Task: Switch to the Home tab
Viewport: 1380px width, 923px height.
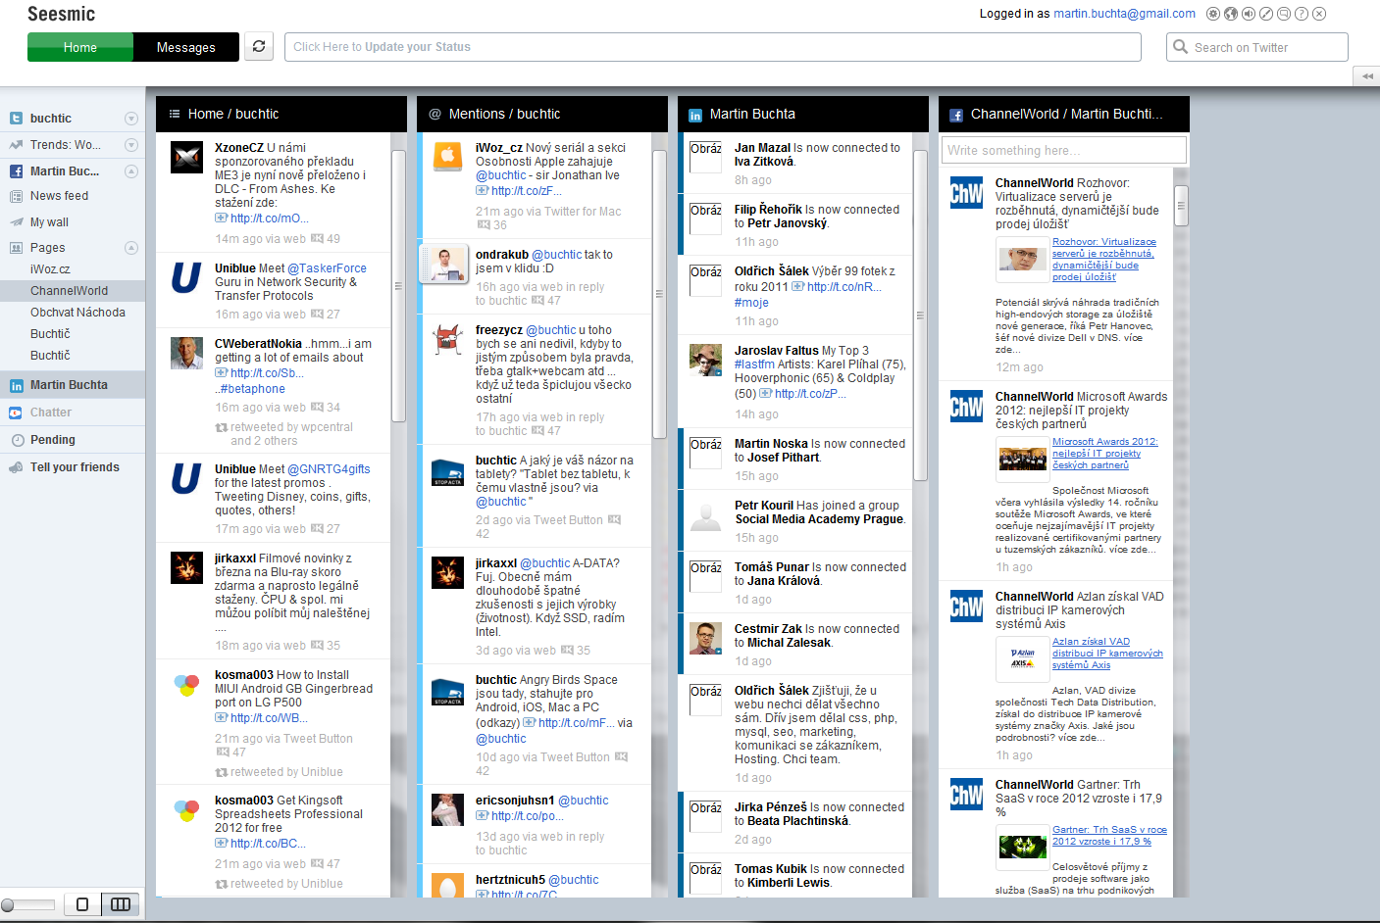Action: [80, 47]
